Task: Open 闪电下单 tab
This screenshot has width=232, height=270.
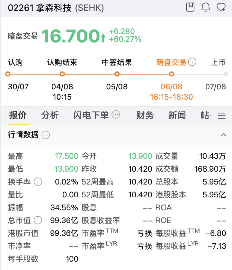Action: pyautogui.click(x=91, y=115)
